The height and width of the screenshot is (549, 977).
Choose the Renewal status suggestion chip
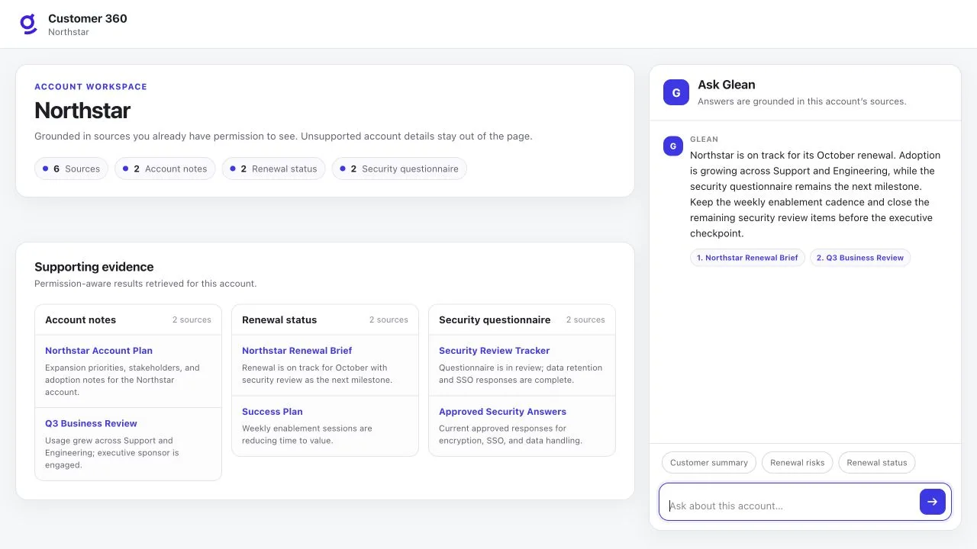coord(877,463)
